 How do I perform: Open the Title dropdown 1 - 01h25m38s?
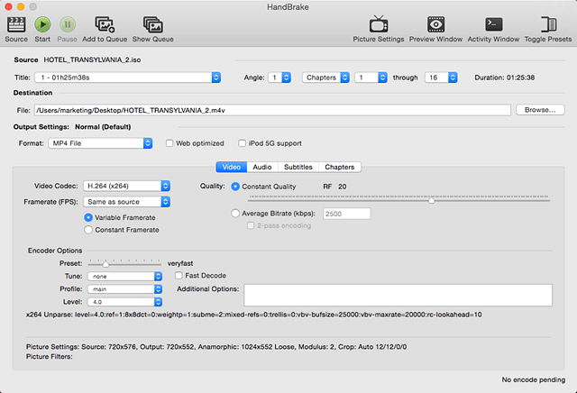click(128, 78)
